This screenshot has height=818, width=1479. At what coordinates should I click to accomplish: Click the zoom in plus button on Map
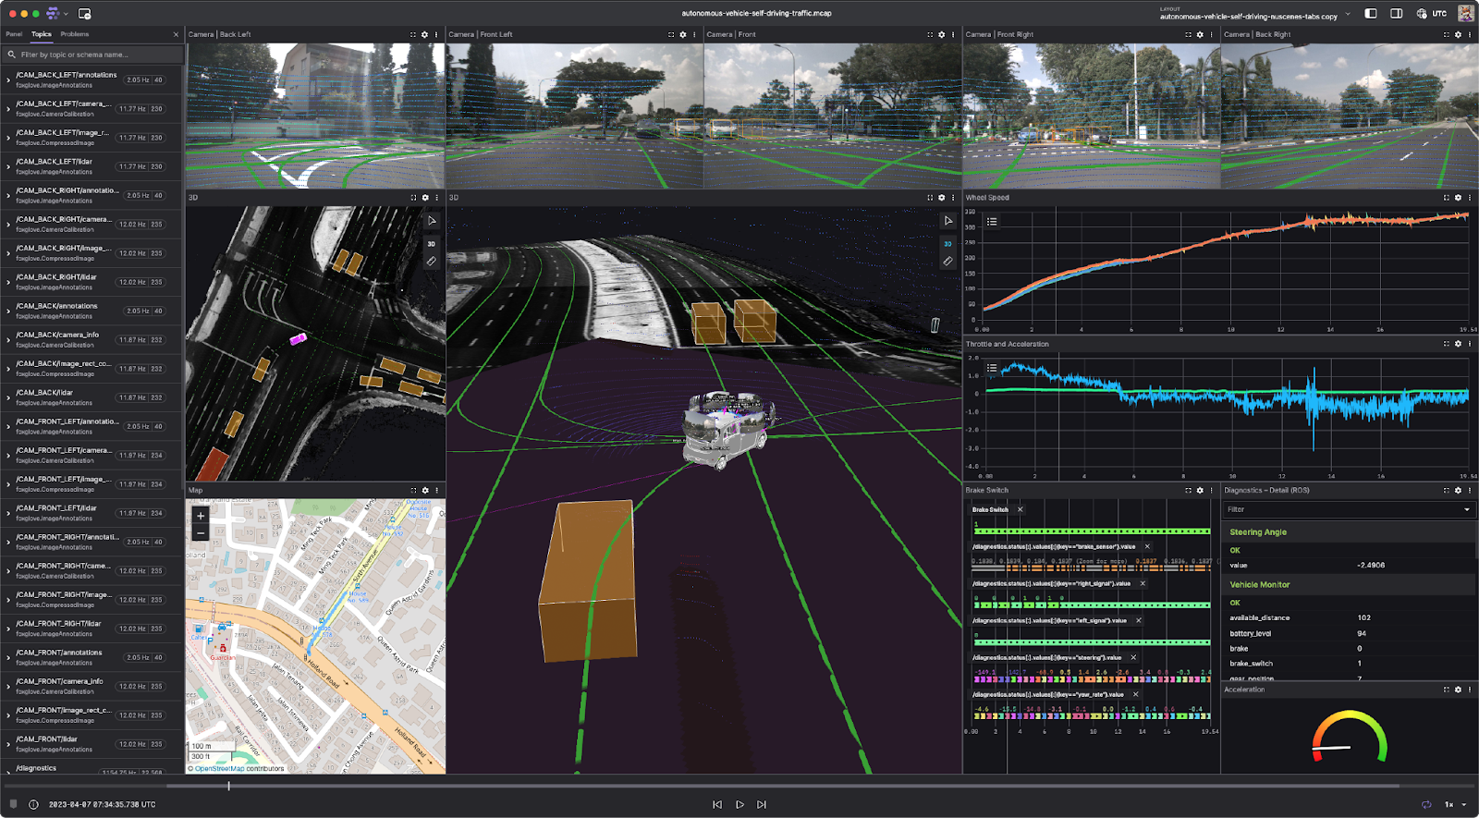click(x=201, y=516)
